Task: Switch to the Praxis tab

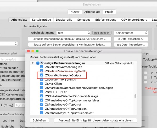Action: pos(109,12)
